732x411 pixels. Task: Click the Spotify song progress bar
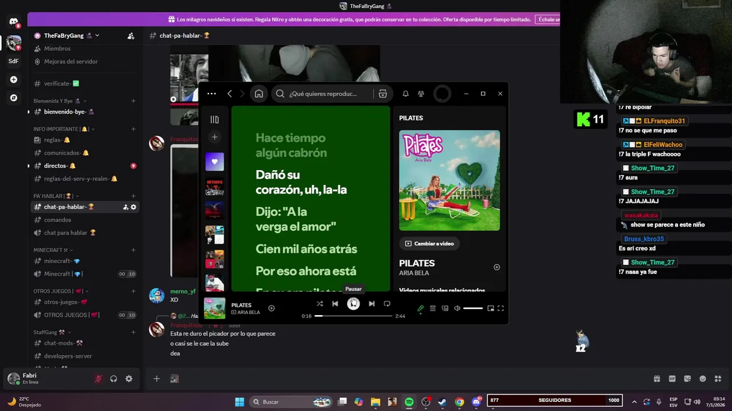point(353,316)
